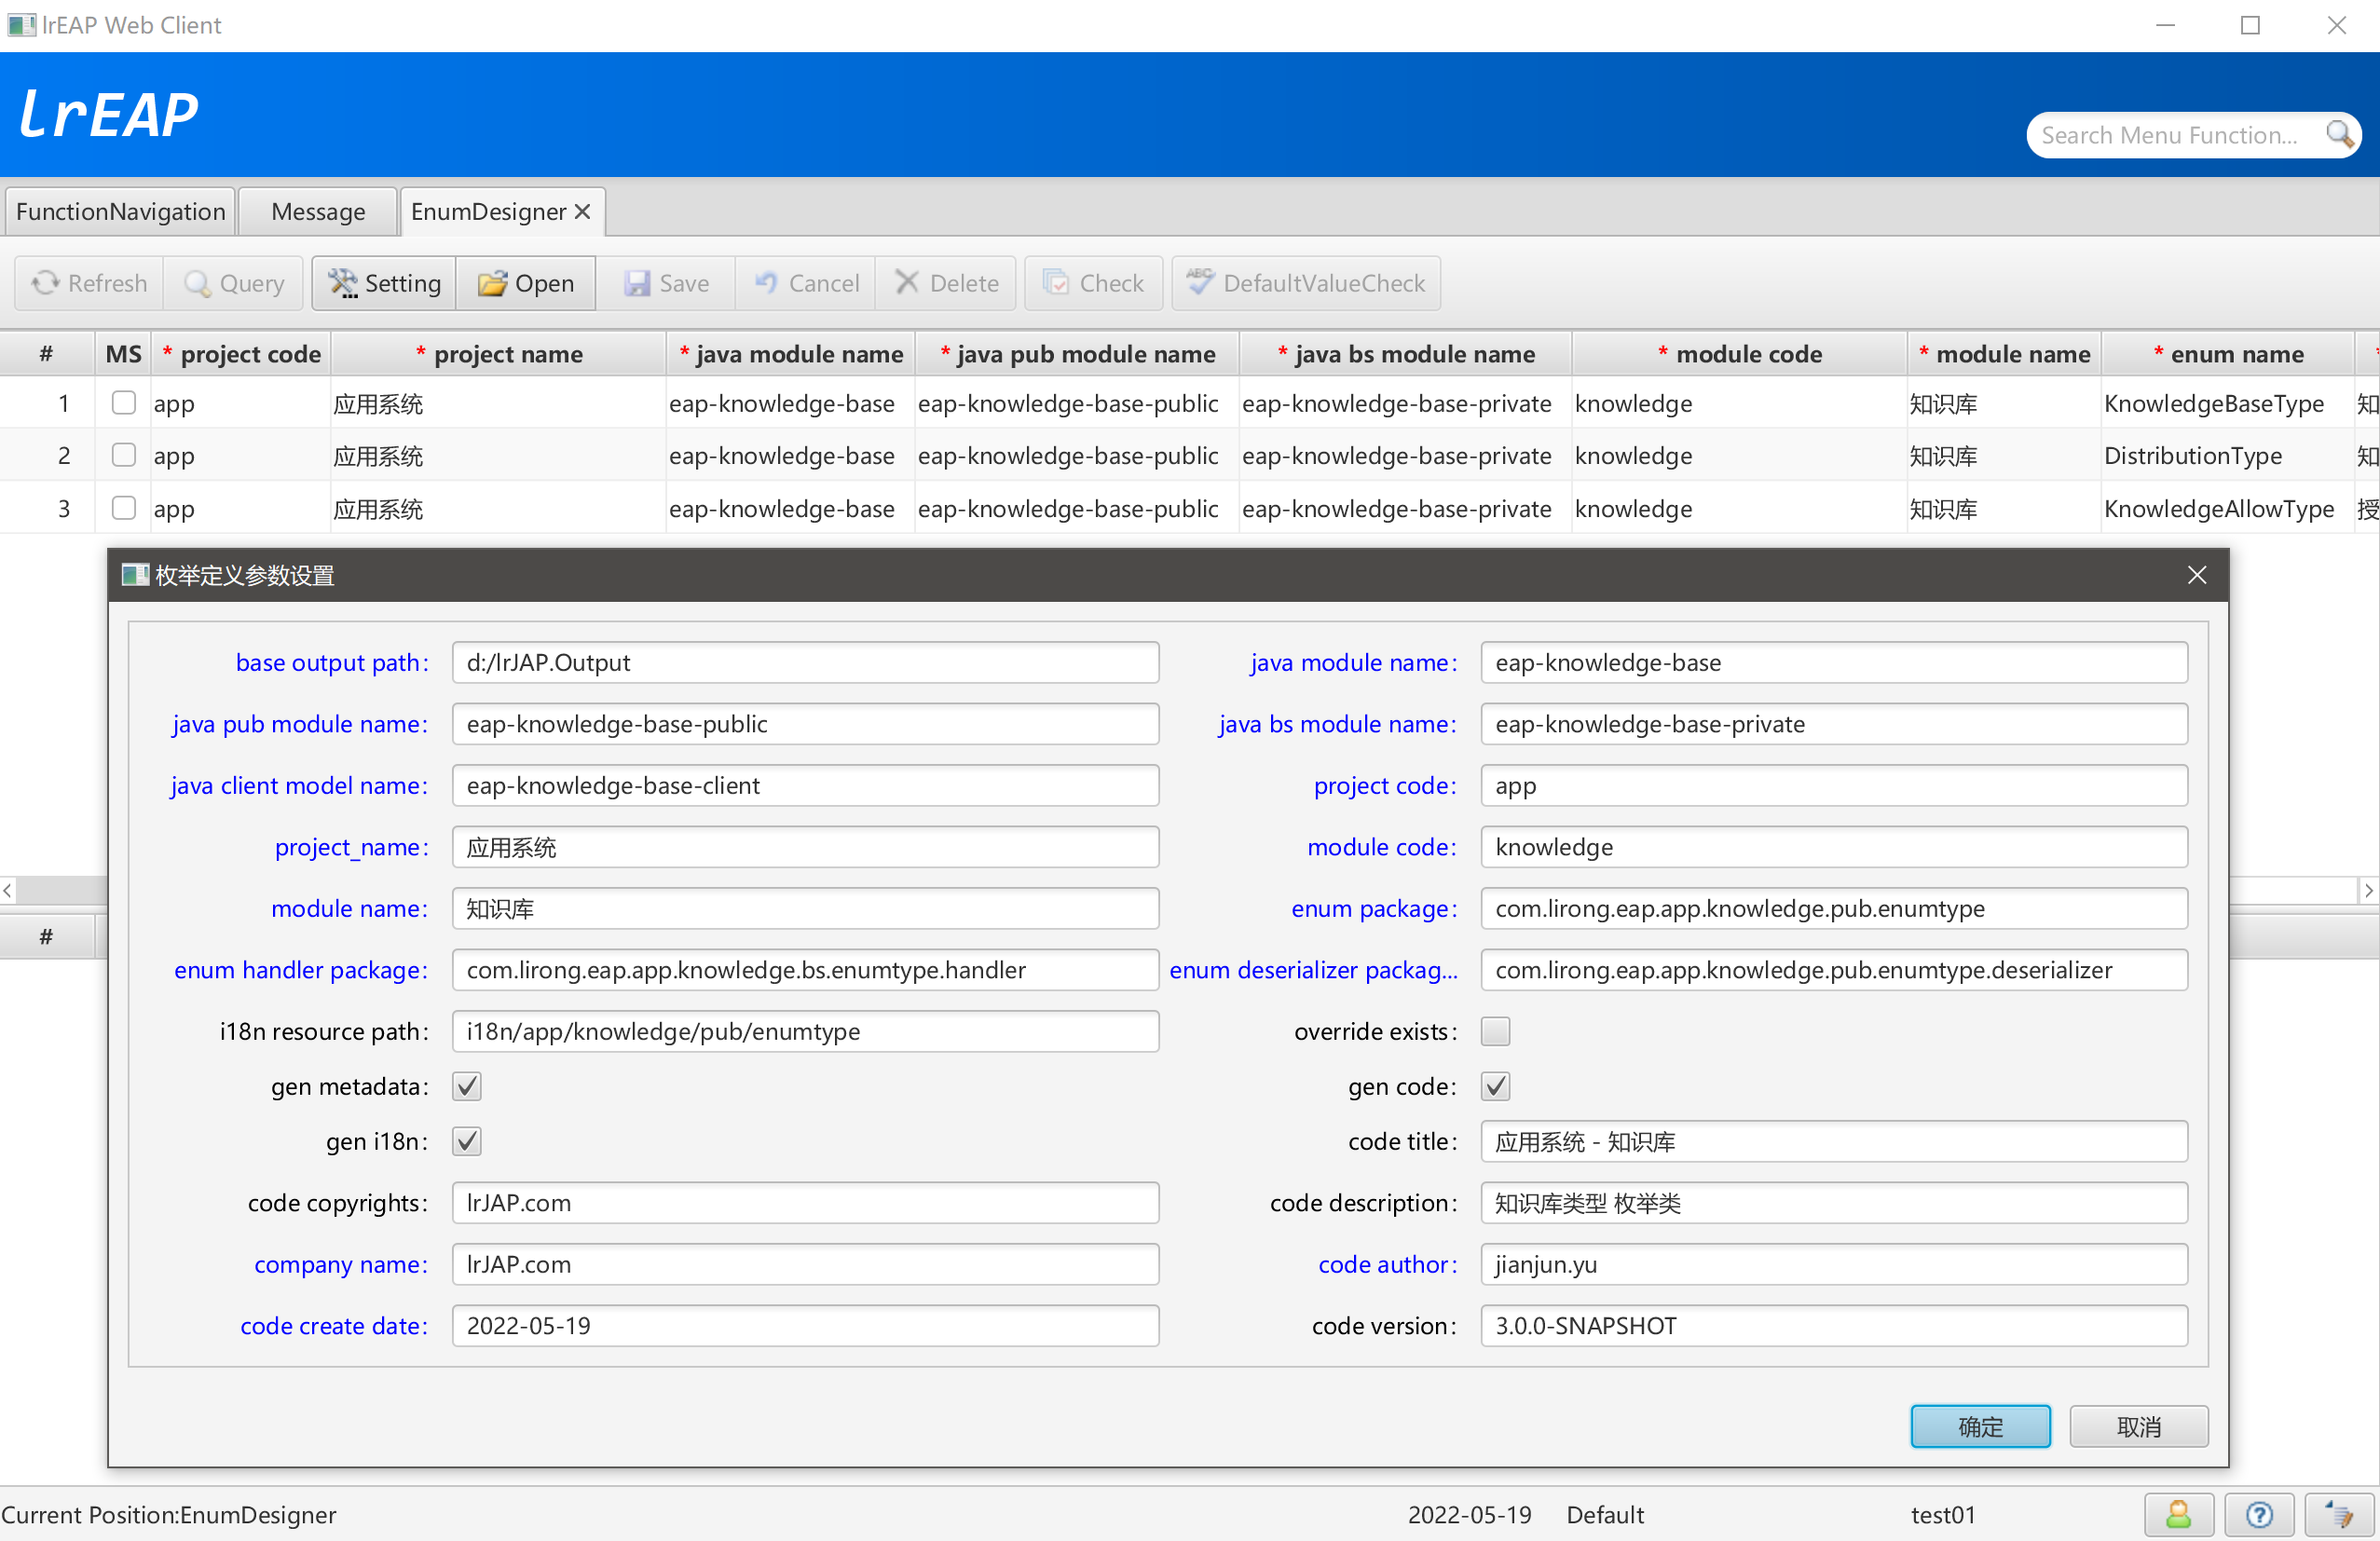Click the code title field
Image resolution: width=2380 pixels, height=1541 pixels.
(1834, 1142)
